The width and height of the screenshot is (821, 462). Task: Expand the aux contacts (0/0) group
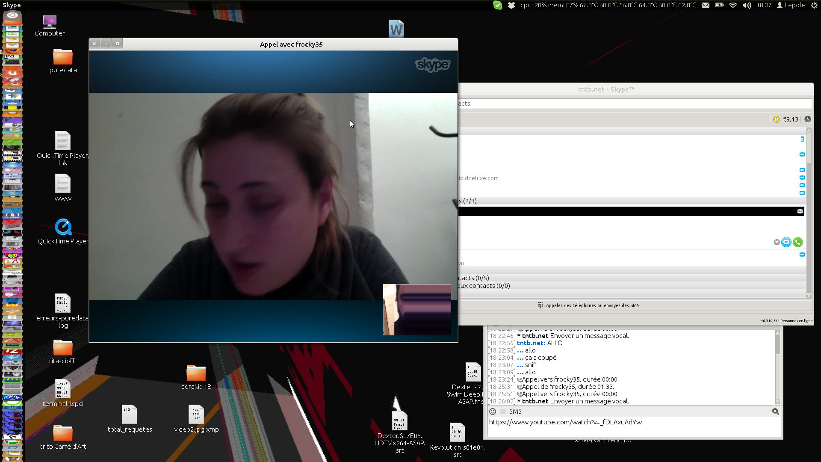484,286
